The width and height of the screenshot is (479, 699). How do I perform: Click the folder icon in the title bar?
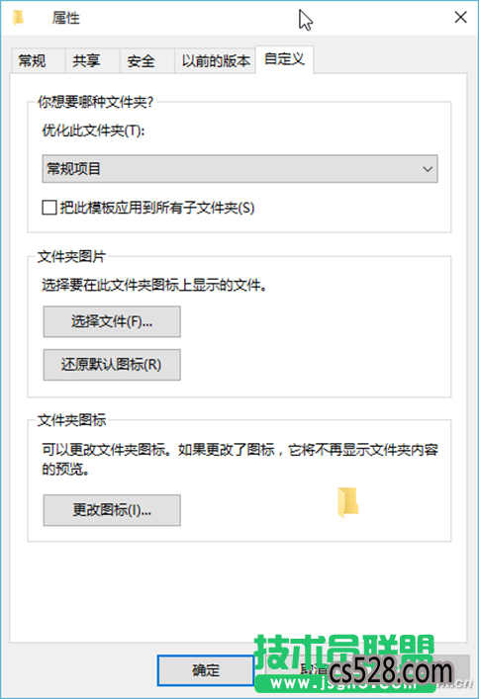click(18, 18)
